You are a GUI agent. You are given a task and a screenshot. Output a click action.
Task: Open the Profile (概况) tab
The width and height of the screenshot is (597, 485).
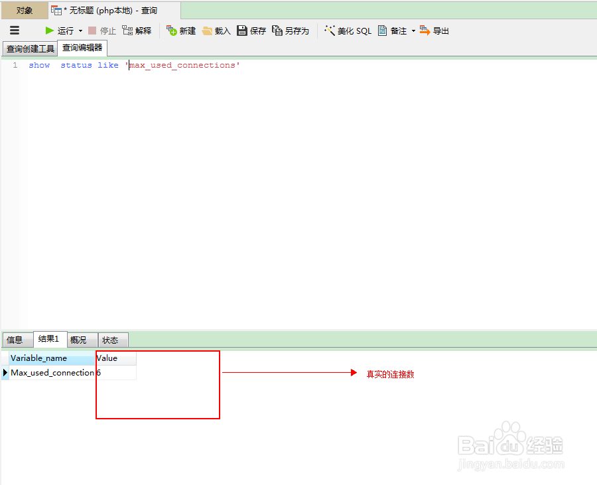(x=82, y=340)
